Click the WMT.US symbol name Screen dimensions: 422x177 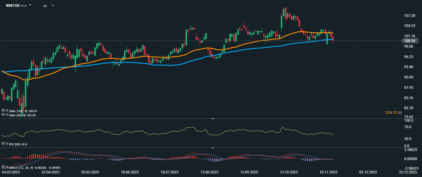point(12,6)
